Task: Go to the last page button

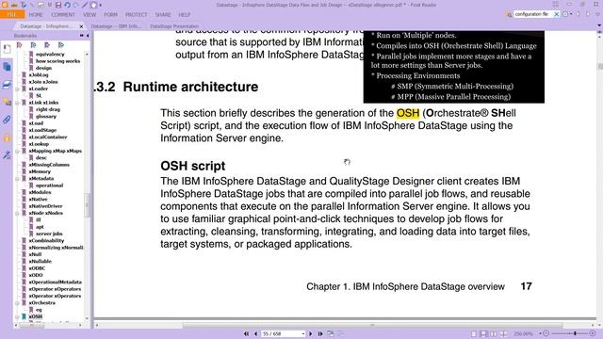Action: tap(320, 333)
